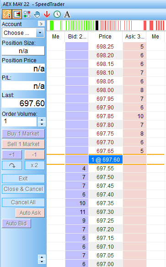The image size is (166, 267).
Task: Click the black marker in the depth bar strip
Action: (97, 25)
